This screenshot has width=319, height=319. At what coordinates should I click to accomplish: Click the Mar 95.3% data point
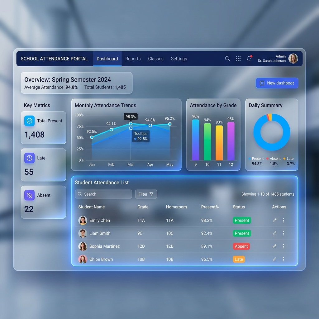[131, 124]
